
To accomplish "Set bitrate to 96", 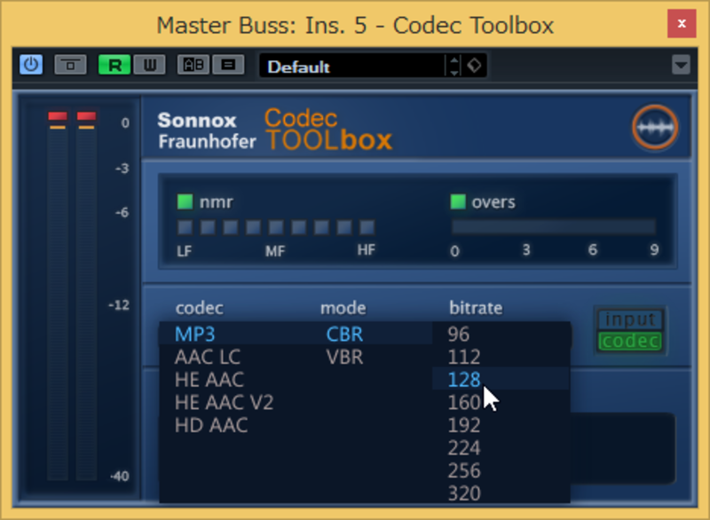I will point(458,334).
